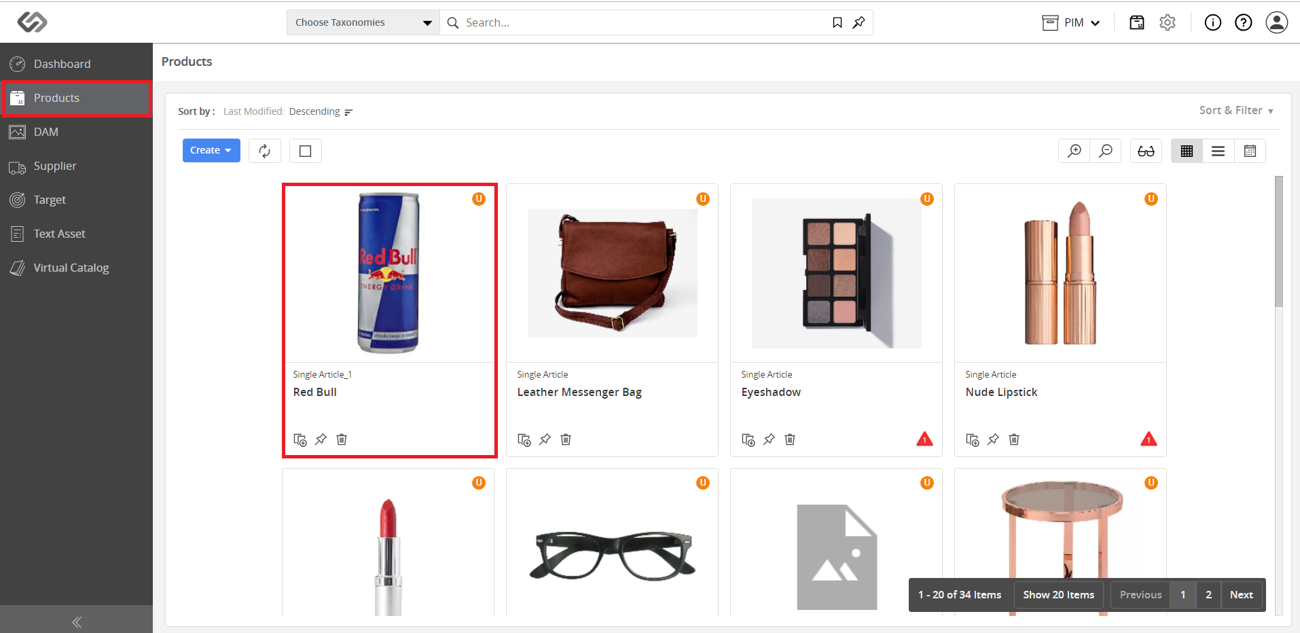Click the zoom out icon

point(1106,151)
